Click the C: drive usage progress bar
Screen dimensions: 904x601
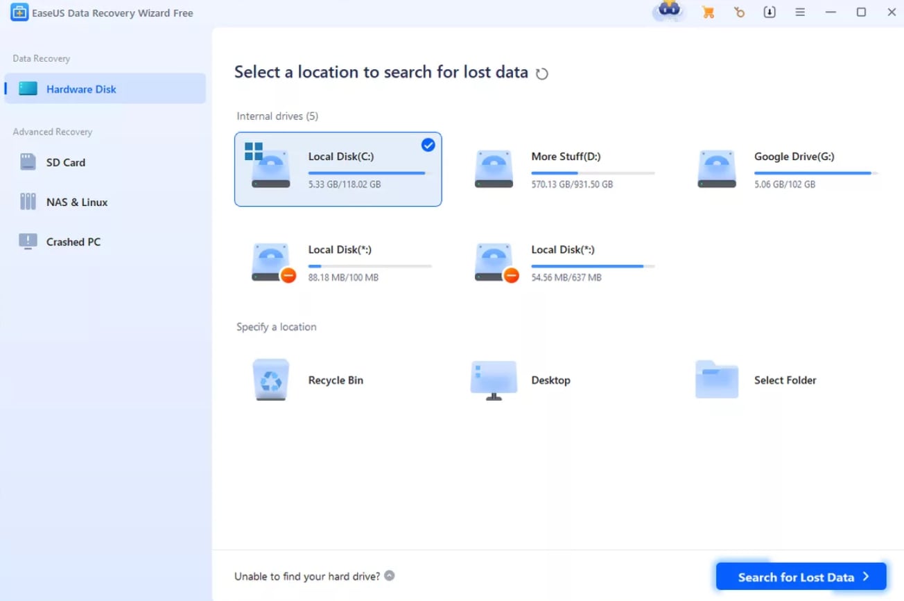coord(367,173)
